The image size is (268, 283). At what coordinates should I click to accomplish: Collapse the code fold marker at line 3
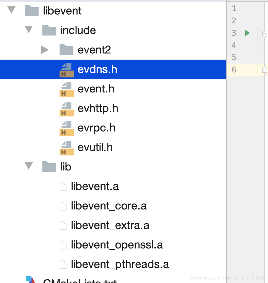pos(265,34)
